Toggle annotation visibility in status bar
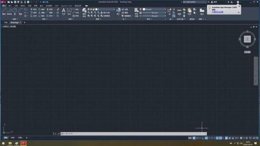Screen dimensions: 260x146 (226, 138)
